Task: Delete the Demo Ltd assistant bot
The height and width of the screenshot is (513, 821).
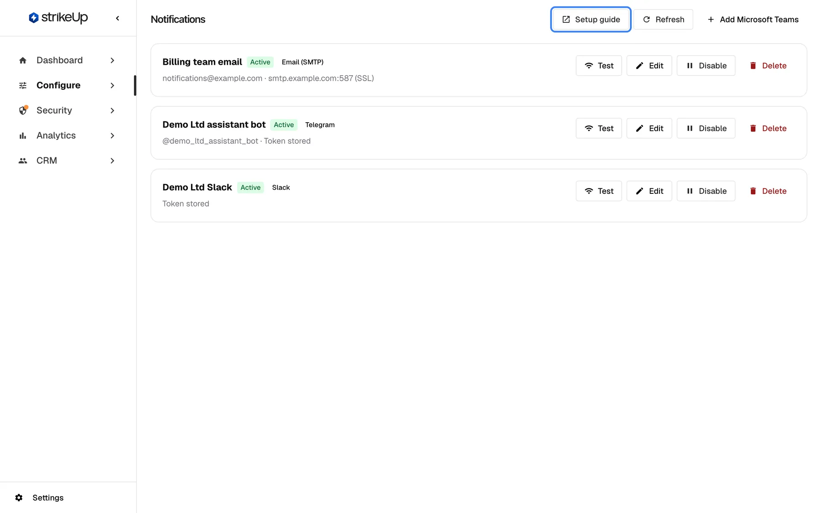Action: pos(768,128)
